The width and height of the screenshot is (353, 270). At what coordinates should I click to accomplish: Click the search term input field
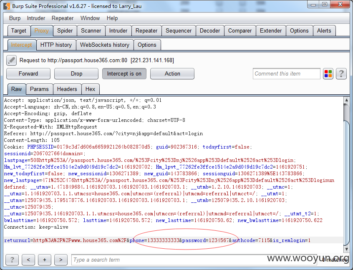(194, 260)
